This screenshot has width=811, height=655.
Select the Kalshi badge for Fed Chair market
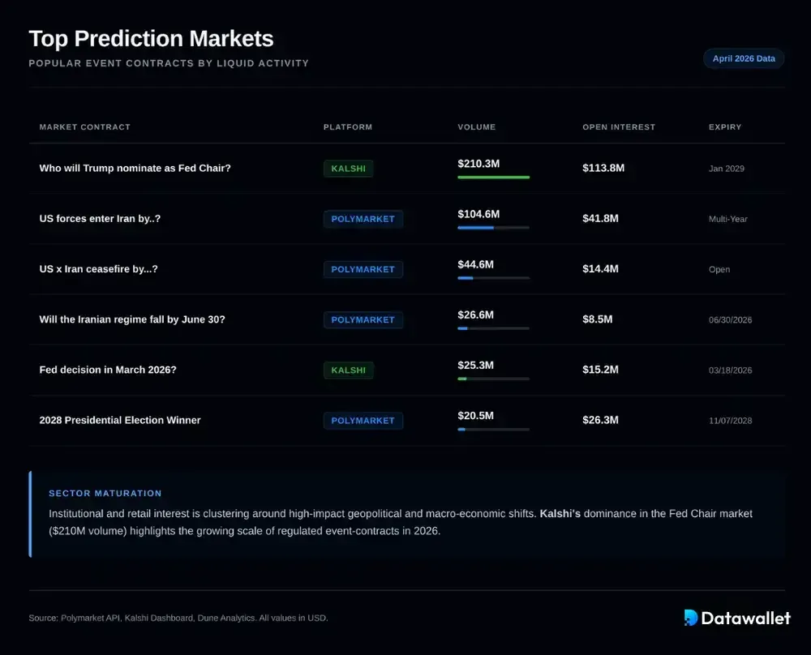pos(348,169)
